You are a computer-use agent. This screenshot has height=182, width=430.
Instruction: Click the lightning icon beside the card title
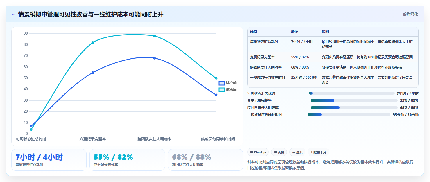(14, 14)
